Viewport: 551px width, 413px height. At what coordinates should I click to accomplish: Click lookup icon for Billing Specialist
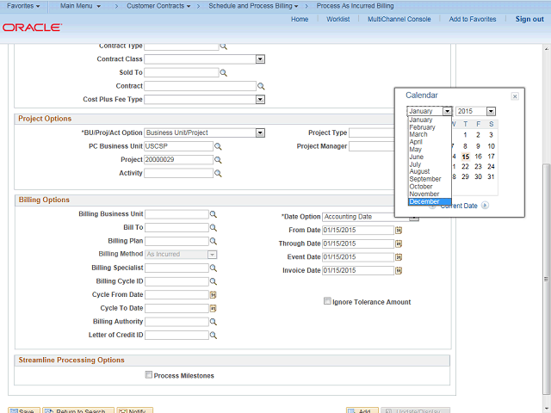tap(214, 268)
